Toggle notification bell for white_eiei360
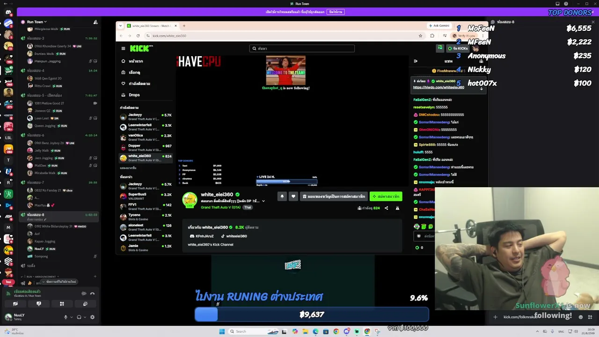The width and height of the screenshot is (599, 337). point(282,197)
